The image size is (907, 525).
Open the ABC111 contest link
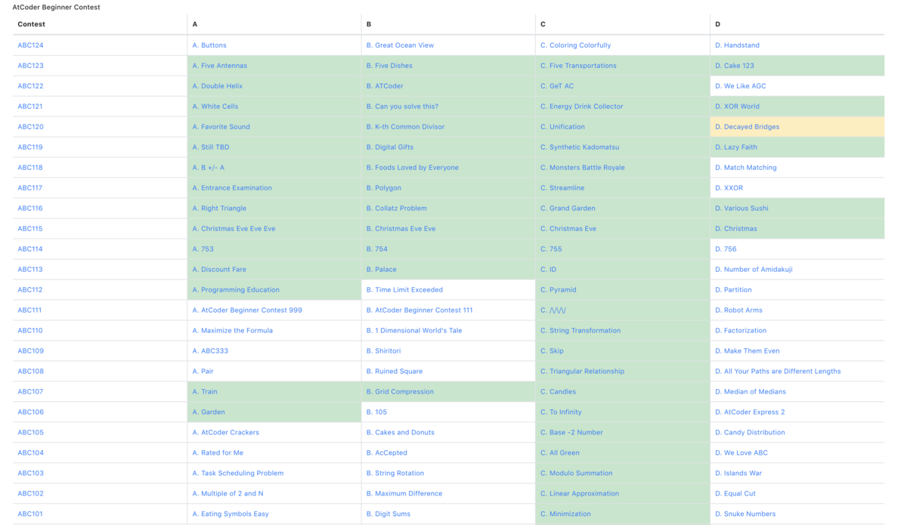click(29, 310)
